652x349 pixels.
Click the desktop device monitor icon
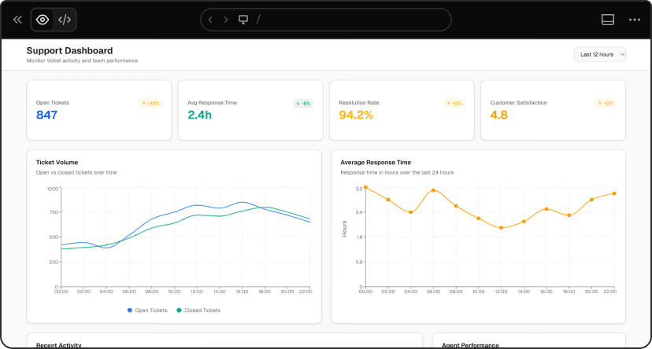[x=243, y=20]
